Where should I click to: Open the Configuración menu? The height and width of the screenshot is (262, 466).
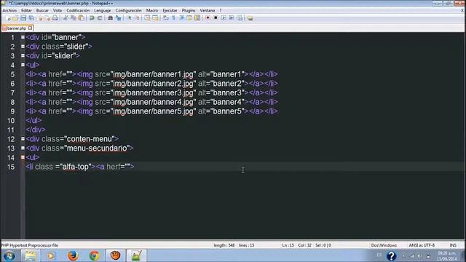tap(128, 10)
